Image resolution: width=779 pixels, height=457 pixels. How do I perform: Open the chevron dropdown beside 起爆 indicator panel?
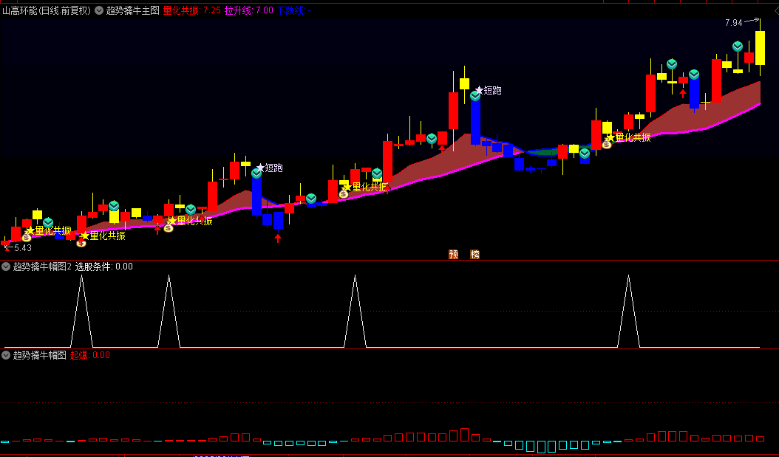(6, 355)
